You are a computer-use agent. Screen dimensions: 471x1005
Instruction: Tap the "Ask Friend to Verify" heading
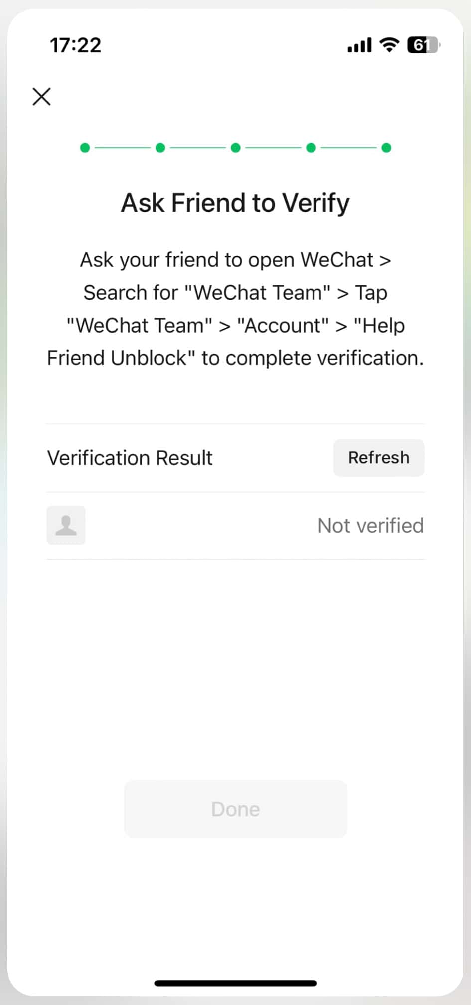pos(235,203)
